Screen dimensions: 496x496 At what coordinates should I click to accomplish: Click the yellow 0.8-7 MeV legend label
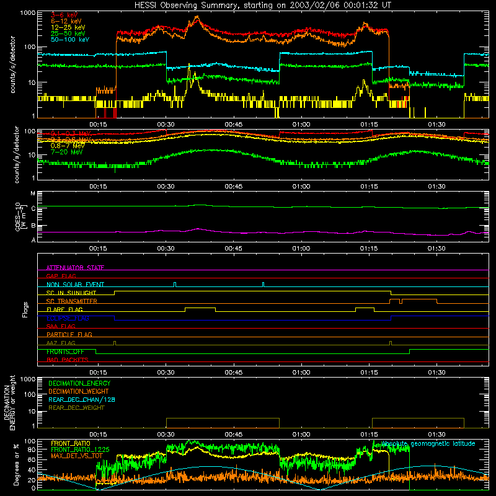pos(68,146)
